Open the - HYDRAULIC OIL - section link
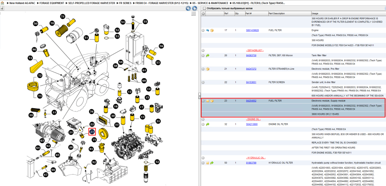Screen dimensions: 386x186 (x=256, y=158)
